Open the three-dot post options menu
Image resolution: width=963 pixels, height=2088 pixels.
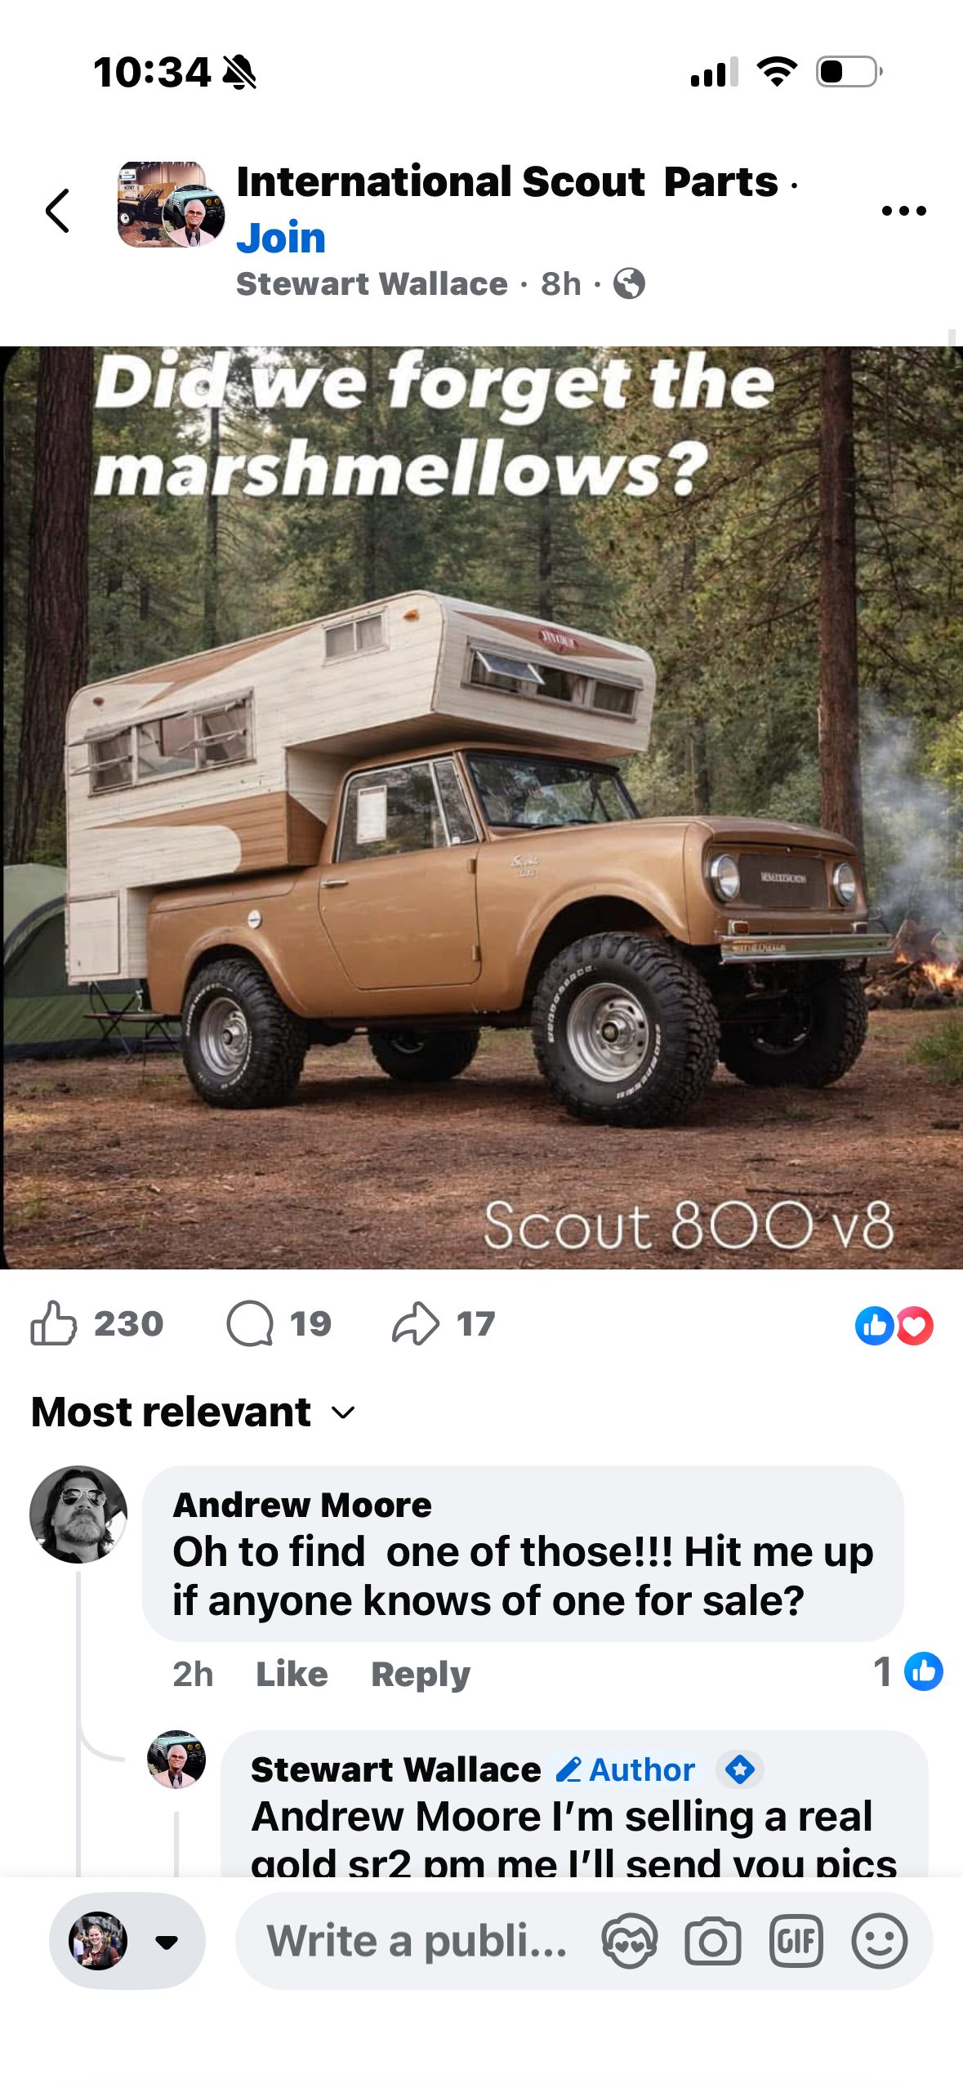click(903, 211)
